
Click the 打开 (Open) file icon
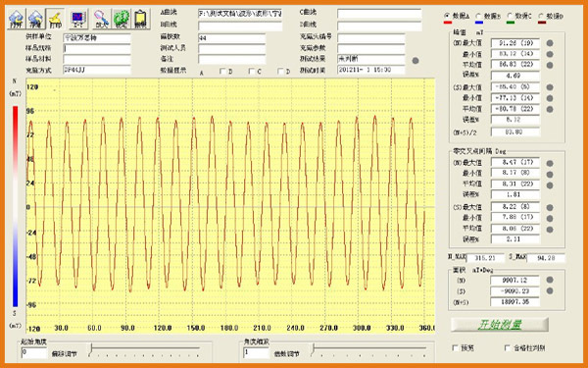pyautogui.click(x=17, y=19)
